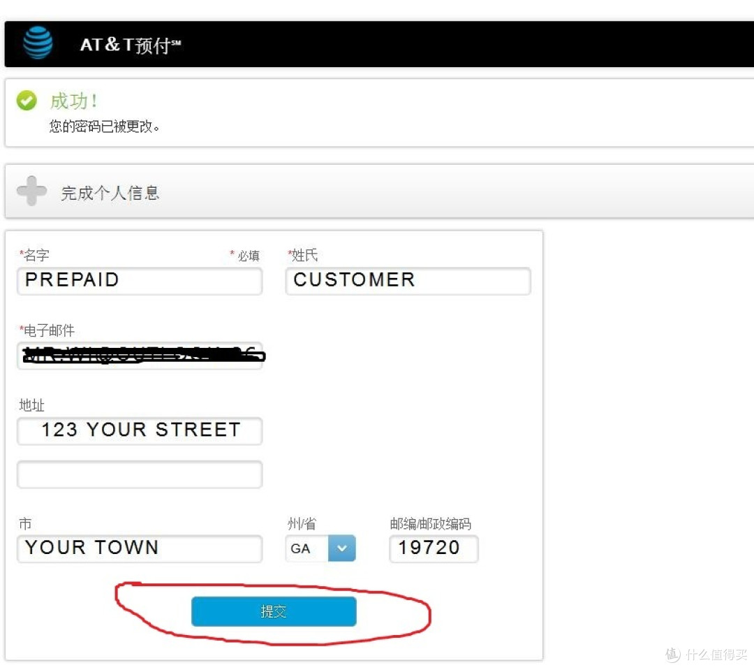
Task: Click the 姓氏 field containing CUSTOMER
Action: pyautogui.click(x=408, y=281)
